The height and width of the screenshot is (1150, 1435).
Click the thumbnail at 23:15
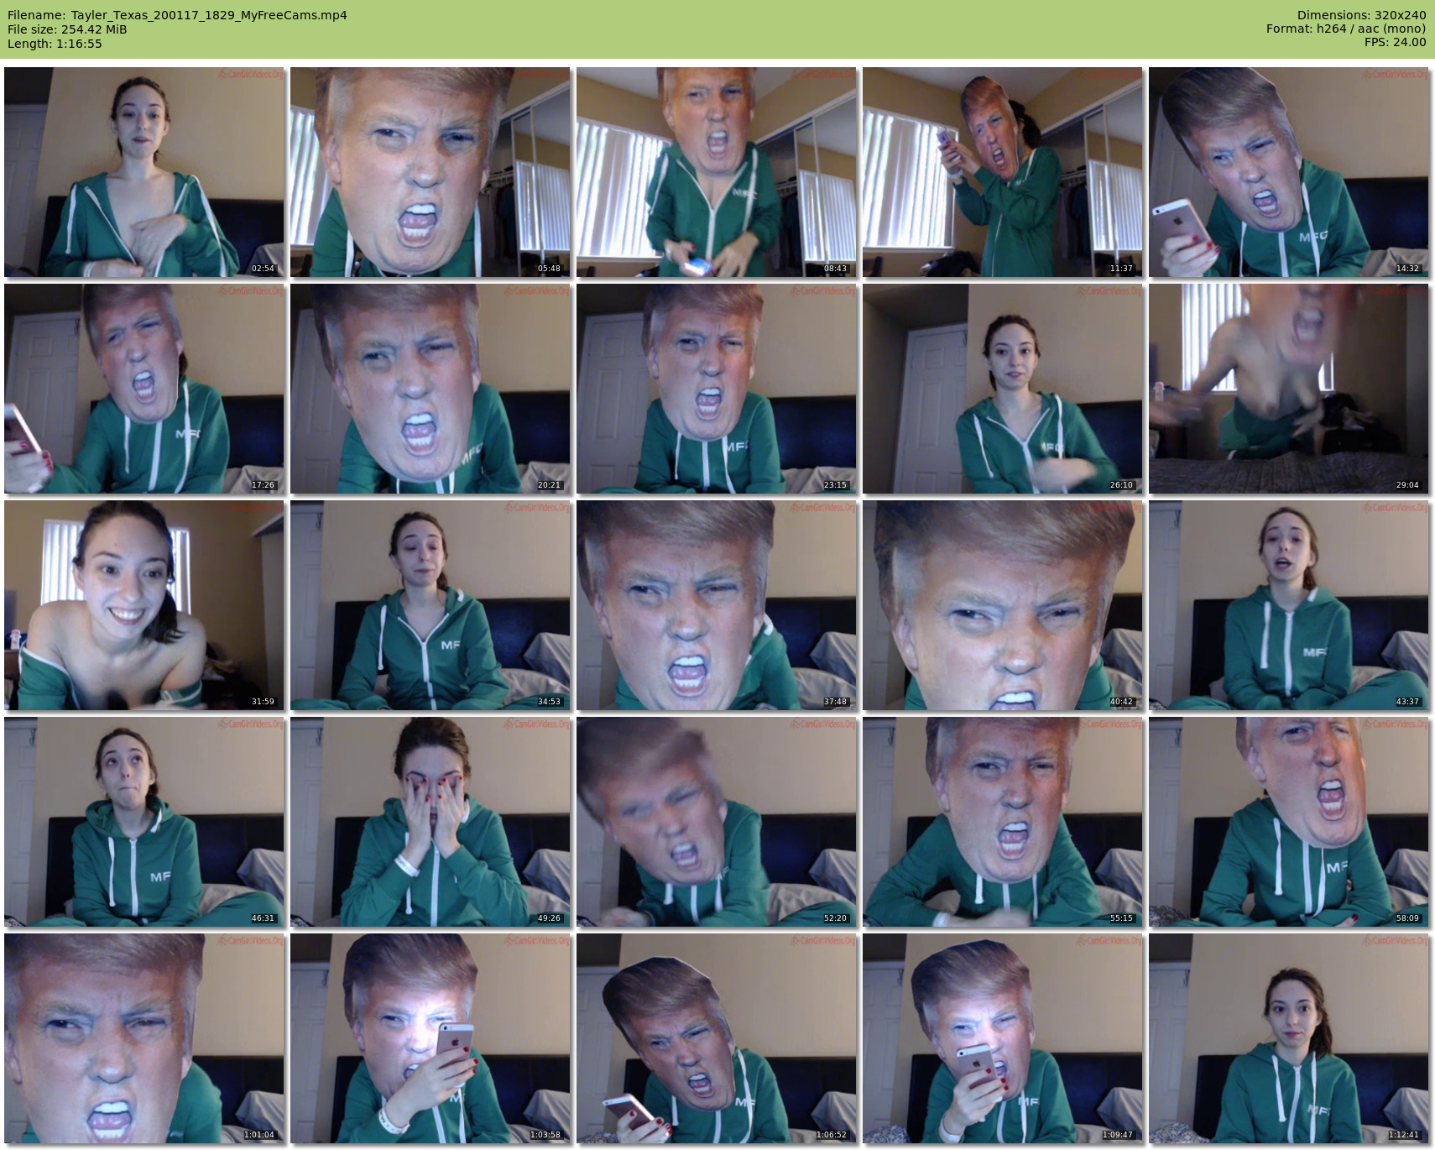coord(716,389)
